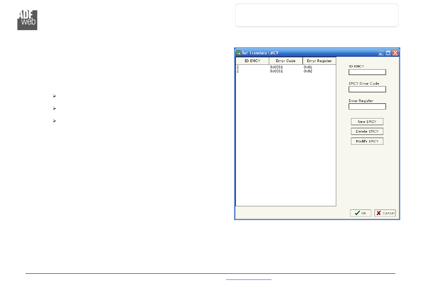Select the row with Error Register 0x01
The width and height of the screenshot is (422, 296).
pos(285,67)
